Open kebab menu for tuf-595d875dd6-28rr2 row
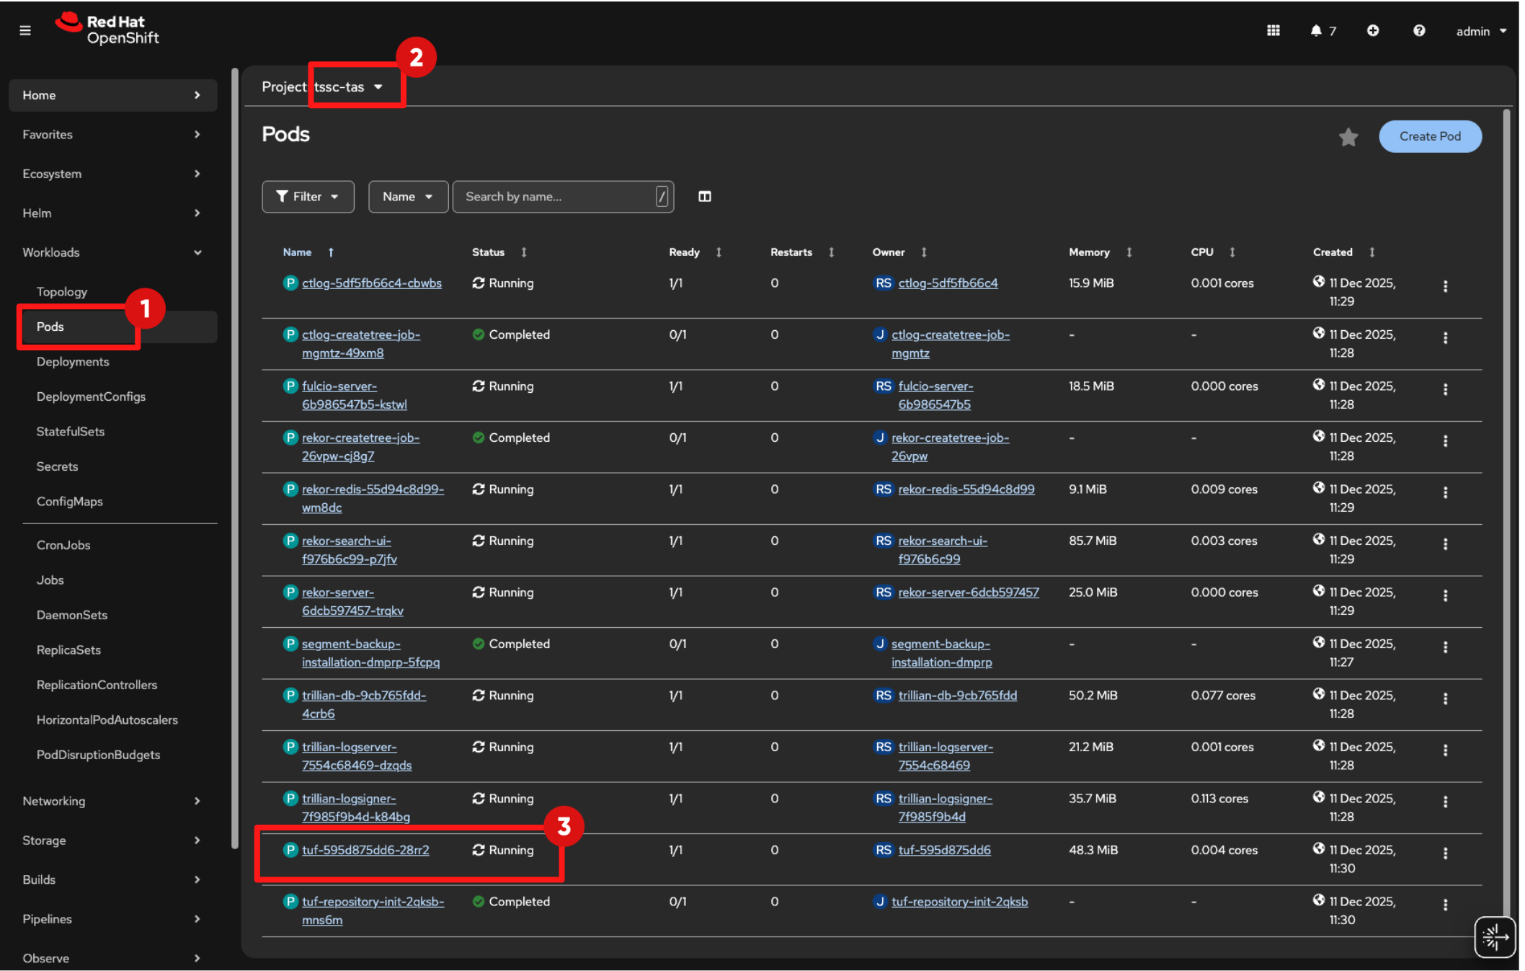This screenshot has height=971, width=1525. 1445,853
